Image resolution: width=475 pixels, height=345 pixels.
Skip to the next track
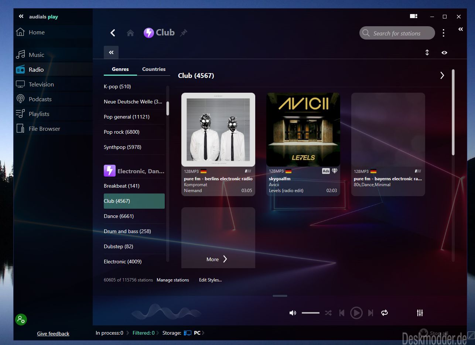370,313
